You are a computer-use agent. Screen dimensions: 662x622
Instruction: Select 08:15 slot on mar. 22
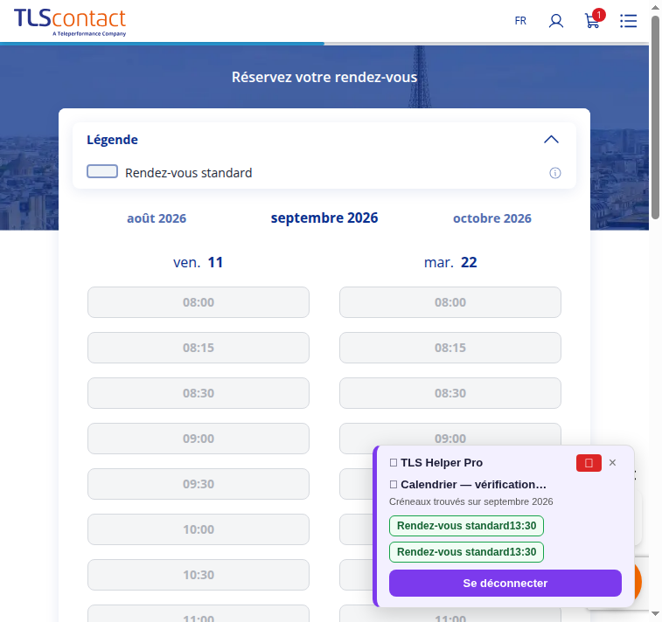pos(450,348)
